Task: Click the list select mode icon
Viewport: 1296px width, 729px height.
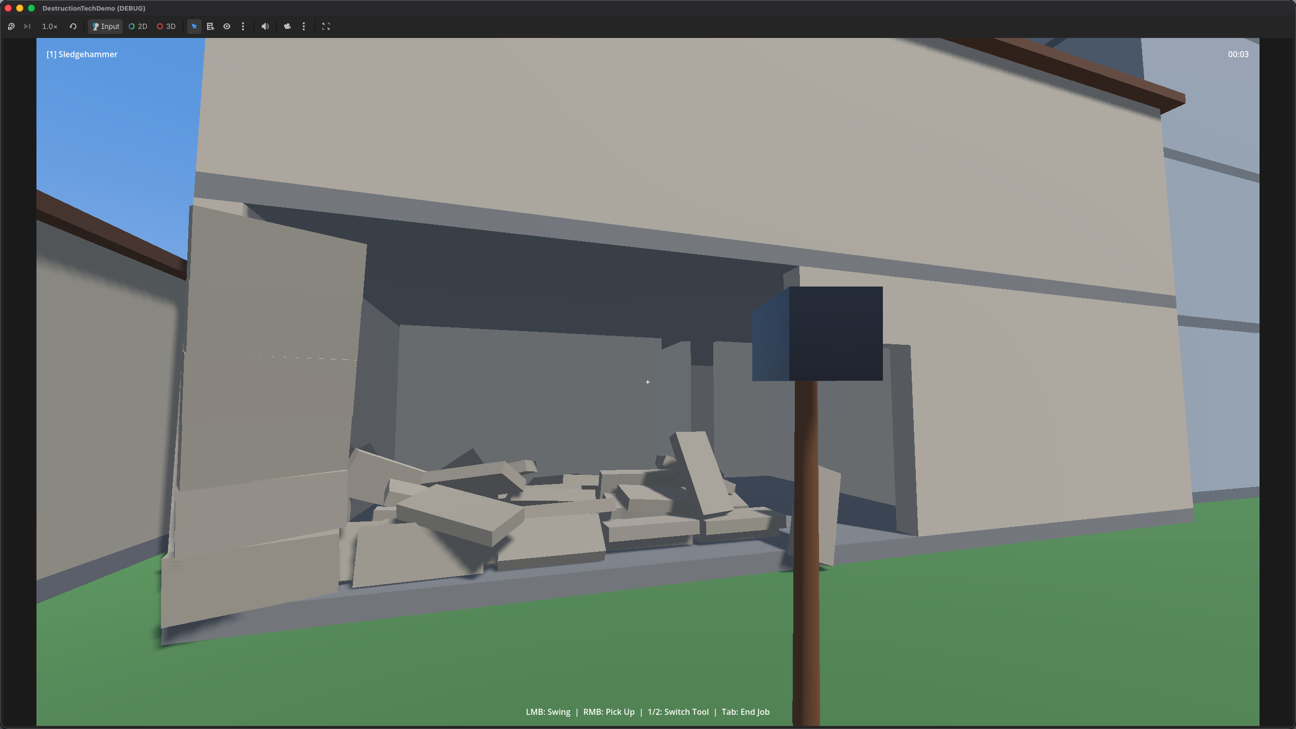Action: click(211, 26)
